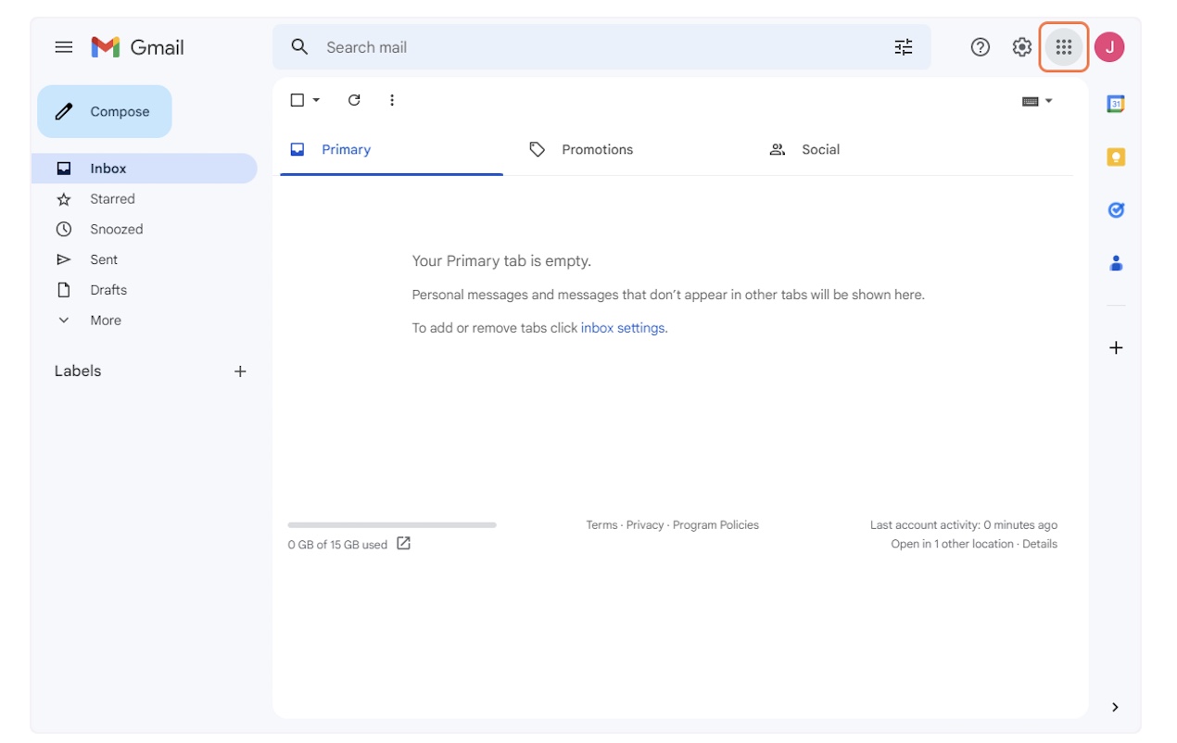Image resolution: width=1177 pixels, height=743 pixels.
Task: Open Settings gear icon
Action: [x=1021, y=47]
